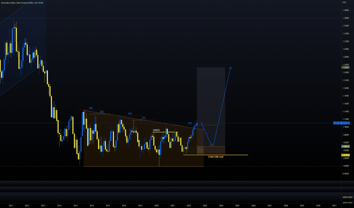This screenshot has width=354, height=208.
Task: Click the 1.24000 price axis label
Action: point(346,72)
